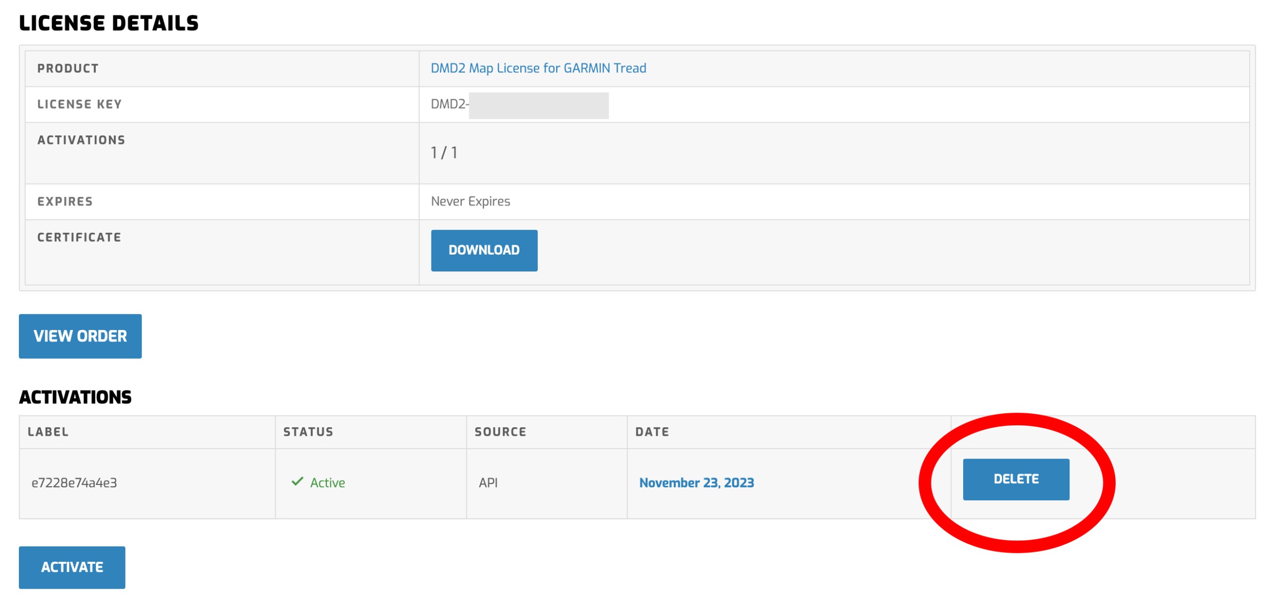
Task: Click the green Active checkmark icon
Action: tap(297, 481)
